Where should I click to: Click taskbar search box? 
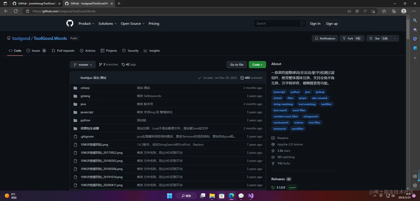click(186, 196)
